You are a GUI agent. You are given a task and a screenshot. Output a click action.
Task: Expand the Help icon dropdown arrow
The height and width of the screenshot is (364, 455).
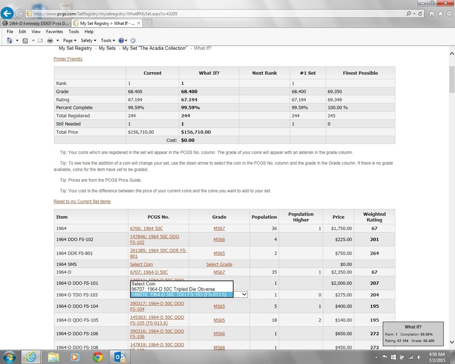point(126,40)
